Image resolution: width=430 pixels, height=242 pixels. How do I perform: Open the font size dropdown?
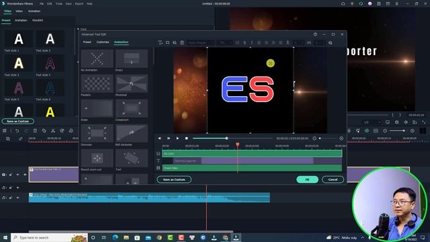(224, 43)
